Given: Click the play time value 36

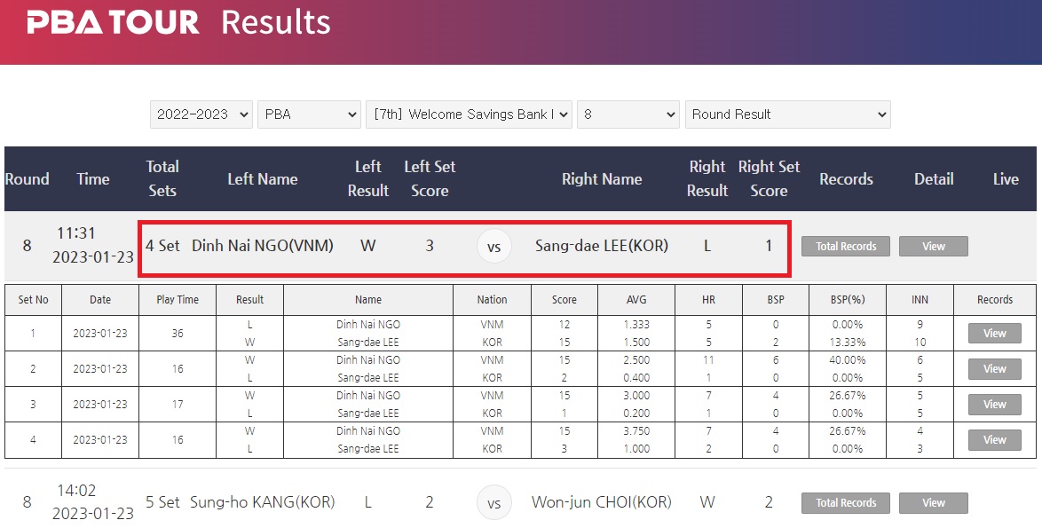Looking at the screenshot, I should pos(178,334).
